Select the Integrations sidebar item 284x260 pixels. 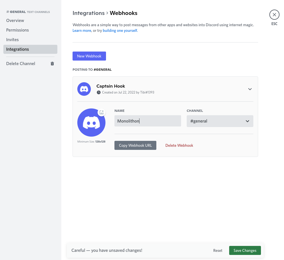pyautogui.click(x=17, y=49)
